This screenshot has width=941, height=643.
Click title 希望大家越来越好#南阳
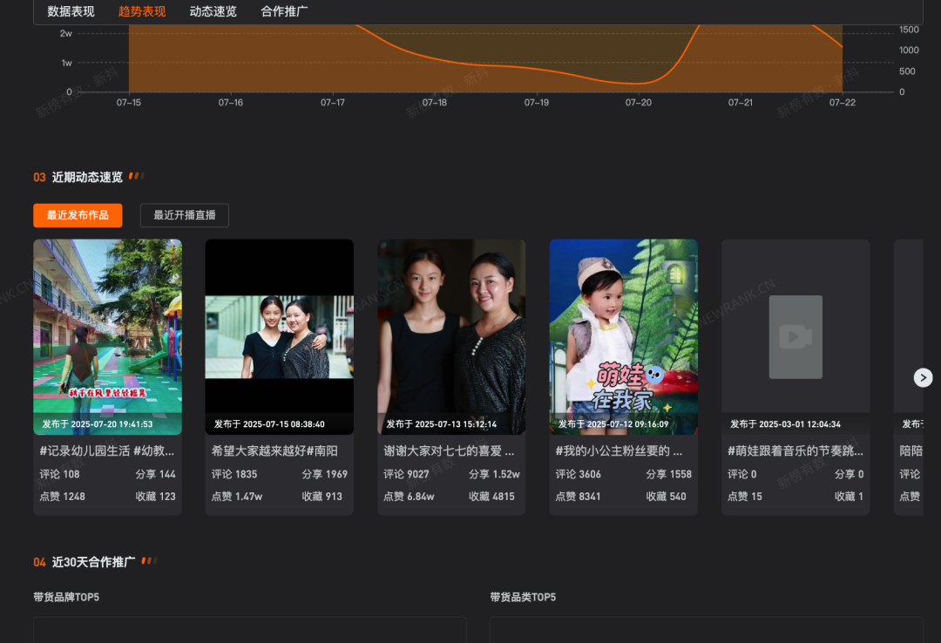click(x=274, y=451)
